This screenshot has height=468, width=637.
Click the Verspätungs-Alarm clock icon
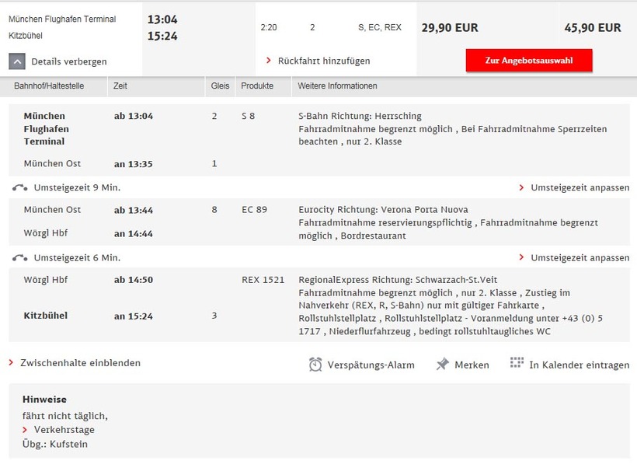coord(315,364)
